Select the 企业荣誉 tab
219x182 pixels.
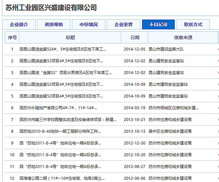tap(124, 24)
